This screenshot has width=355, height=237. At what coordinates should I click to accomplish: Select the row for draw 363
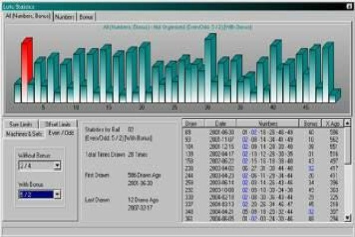[263, 219]
